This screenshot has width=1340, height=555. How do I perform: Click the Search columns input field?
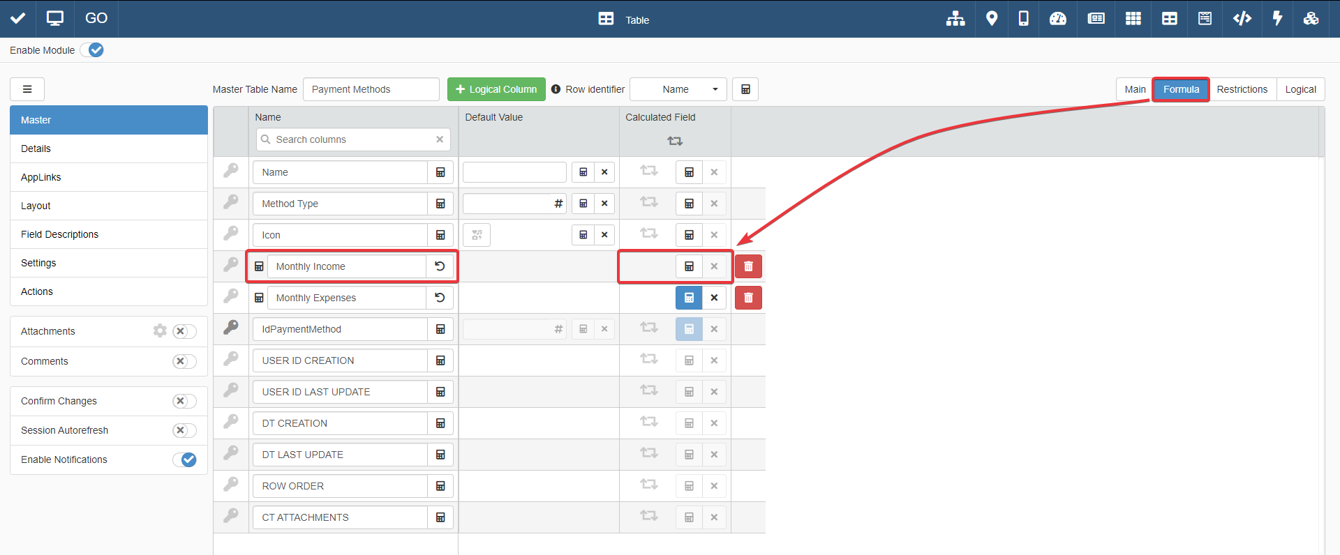coord(353,139)
